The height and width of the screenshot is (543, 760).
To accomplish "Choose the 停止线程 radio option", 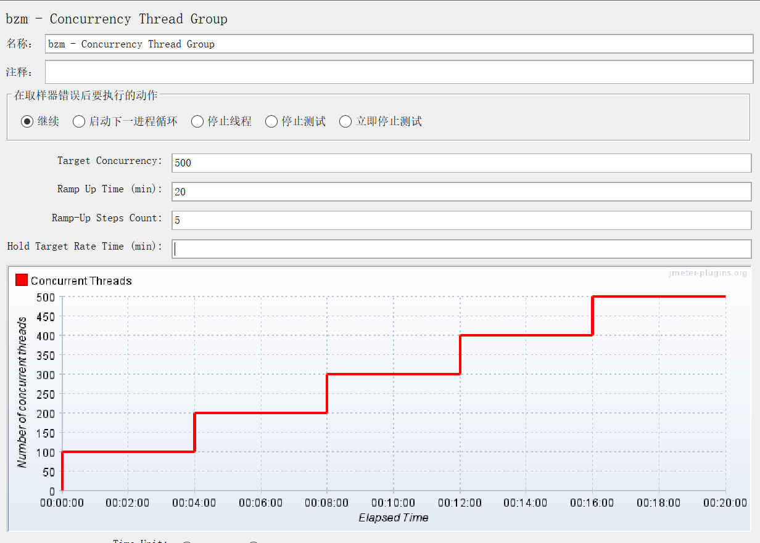I will click(221, 121).
